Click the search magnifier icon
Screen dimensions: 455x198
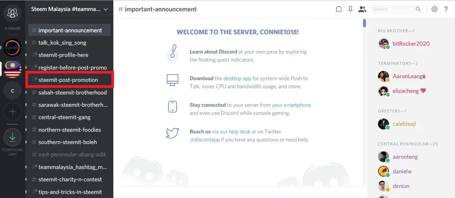418,9
